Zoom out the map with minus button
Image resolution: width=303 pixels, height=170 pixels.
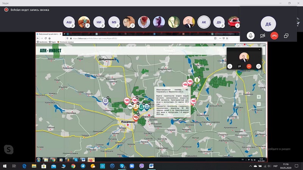[259, 104]
